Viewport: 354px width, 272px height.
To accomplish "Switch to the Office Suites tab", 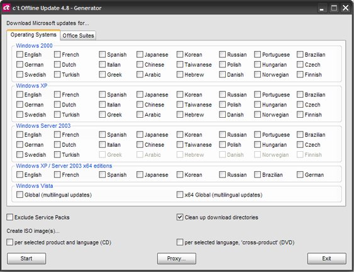I will click(x=78, y=36).
